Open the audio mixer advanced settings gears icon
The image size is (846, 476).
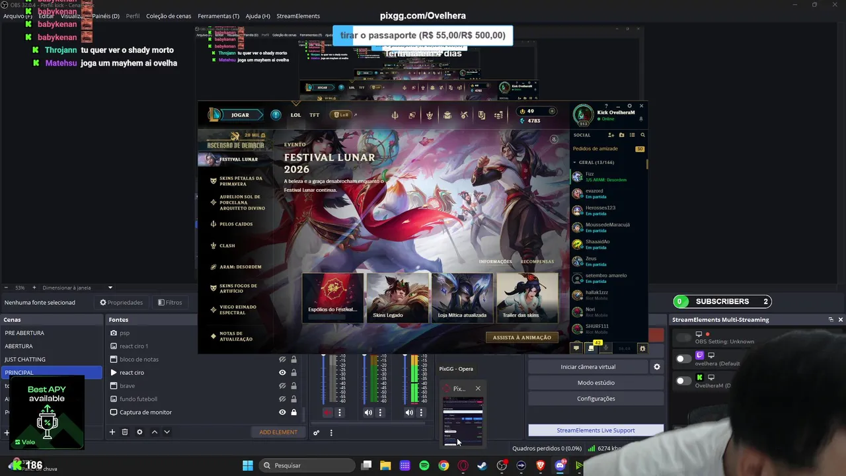point(317,432)
